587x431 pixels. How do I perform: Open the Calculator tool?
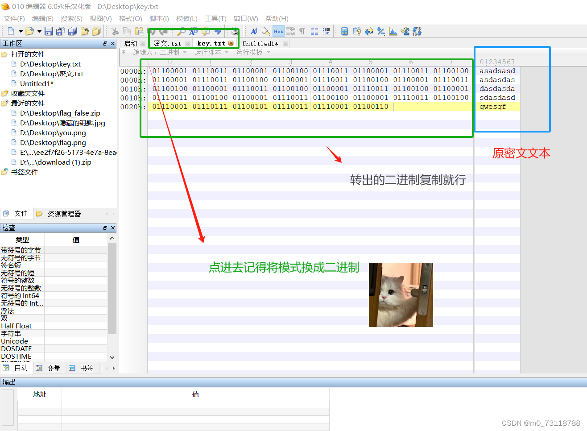coord(345,31)
